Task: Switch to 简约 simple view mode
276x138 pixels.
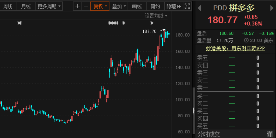Action: [x=155, y=6]
